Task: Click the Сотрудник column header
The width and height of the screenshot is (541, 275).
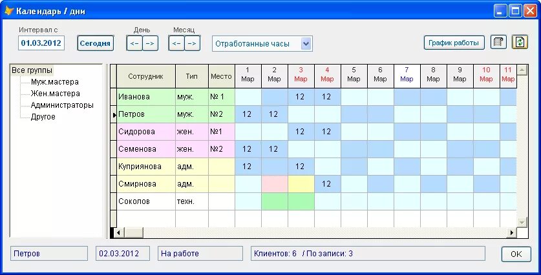Action: pos(146,76)
